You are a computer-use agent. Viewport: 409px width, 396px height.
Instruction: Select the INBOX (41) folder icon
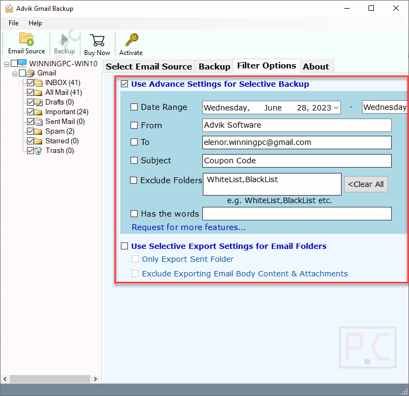39,83
